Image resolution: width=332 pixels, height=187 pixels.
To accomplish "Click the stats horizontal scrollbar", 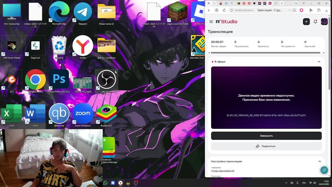I will point(266,53).
